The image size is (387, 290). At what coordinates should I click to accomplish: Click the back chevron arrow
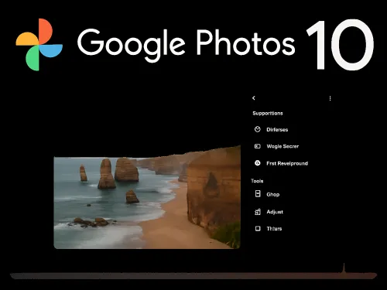pos(254,98)
